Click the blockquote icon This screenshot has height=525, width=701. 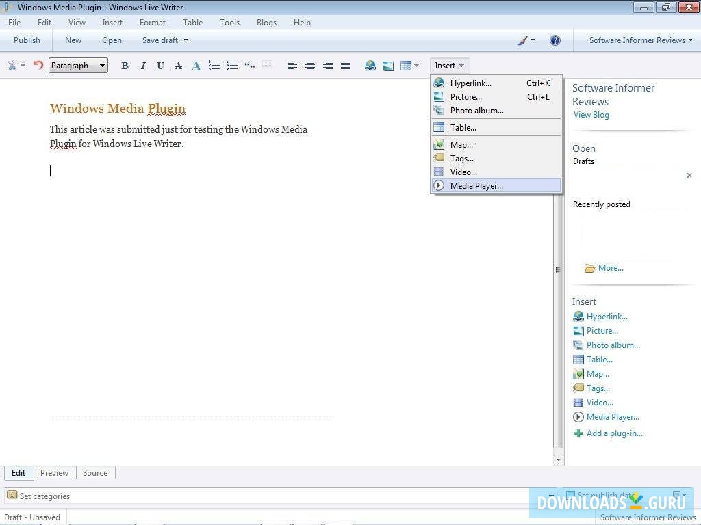click(250, 66)
